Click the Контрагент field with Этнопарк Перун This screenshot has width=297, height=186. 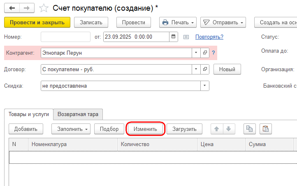(x=116, y=53)
